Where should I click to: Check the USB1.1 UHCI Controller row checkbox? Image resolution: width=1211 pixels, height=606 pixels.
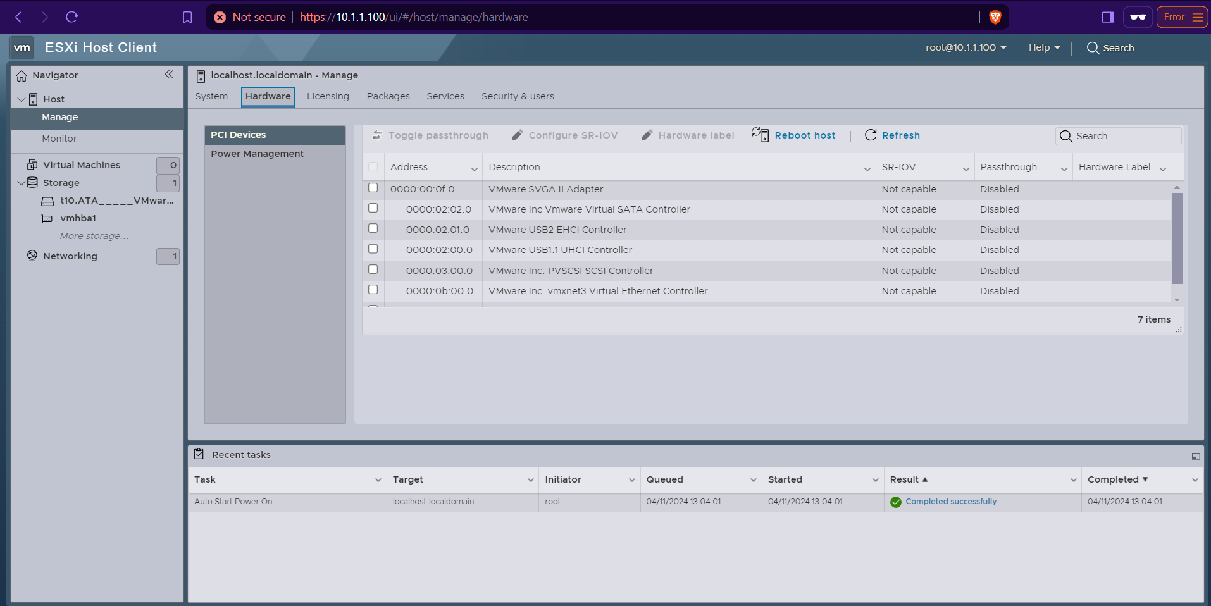373,249
